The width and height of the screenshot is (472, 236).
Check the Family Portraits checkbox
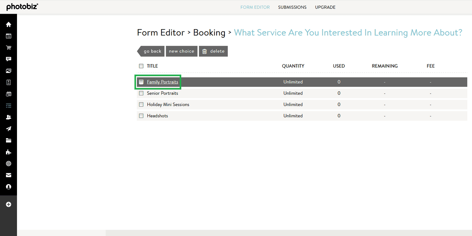(141, 82)
